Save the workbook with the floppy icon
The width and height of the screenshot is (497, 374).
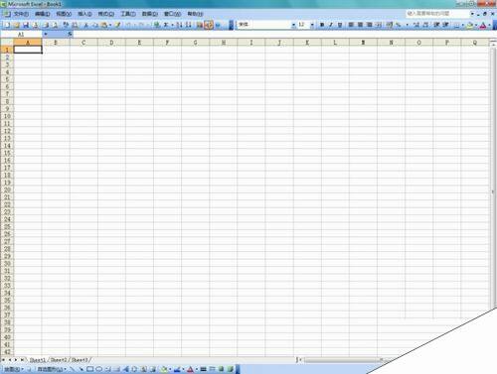(26, 25)
